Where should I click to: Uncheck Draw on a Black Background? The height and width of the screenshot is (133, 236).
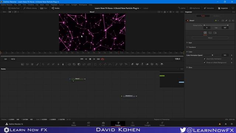coord(204,62)
